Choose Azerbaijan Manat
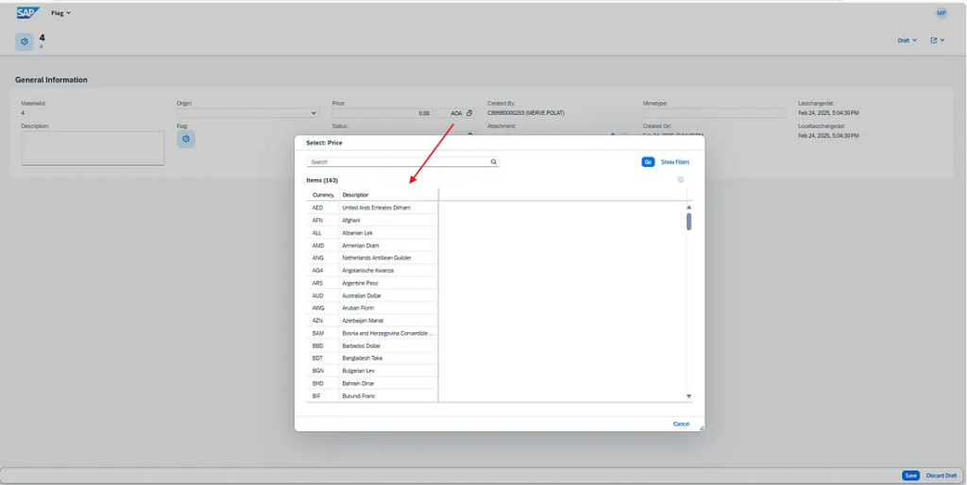This screenshot has height=485, width=967. click(x=362, y=321)
